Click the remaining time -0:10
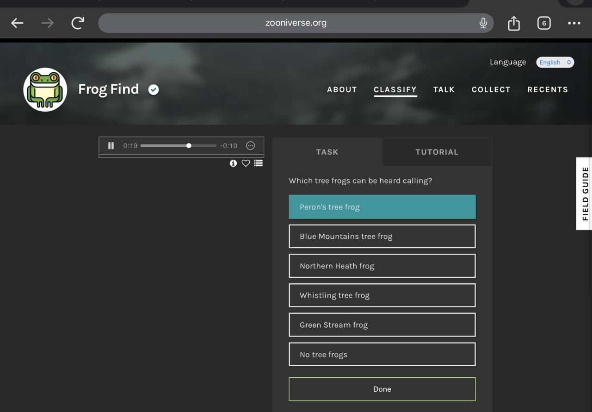592x412 pixels. 228,146
